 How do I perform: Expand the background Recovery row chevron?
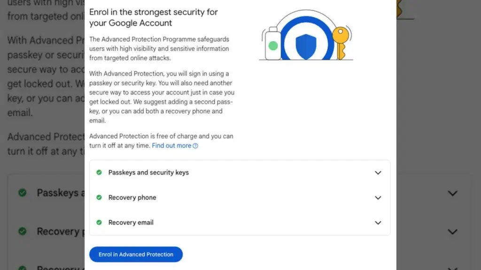452,232
